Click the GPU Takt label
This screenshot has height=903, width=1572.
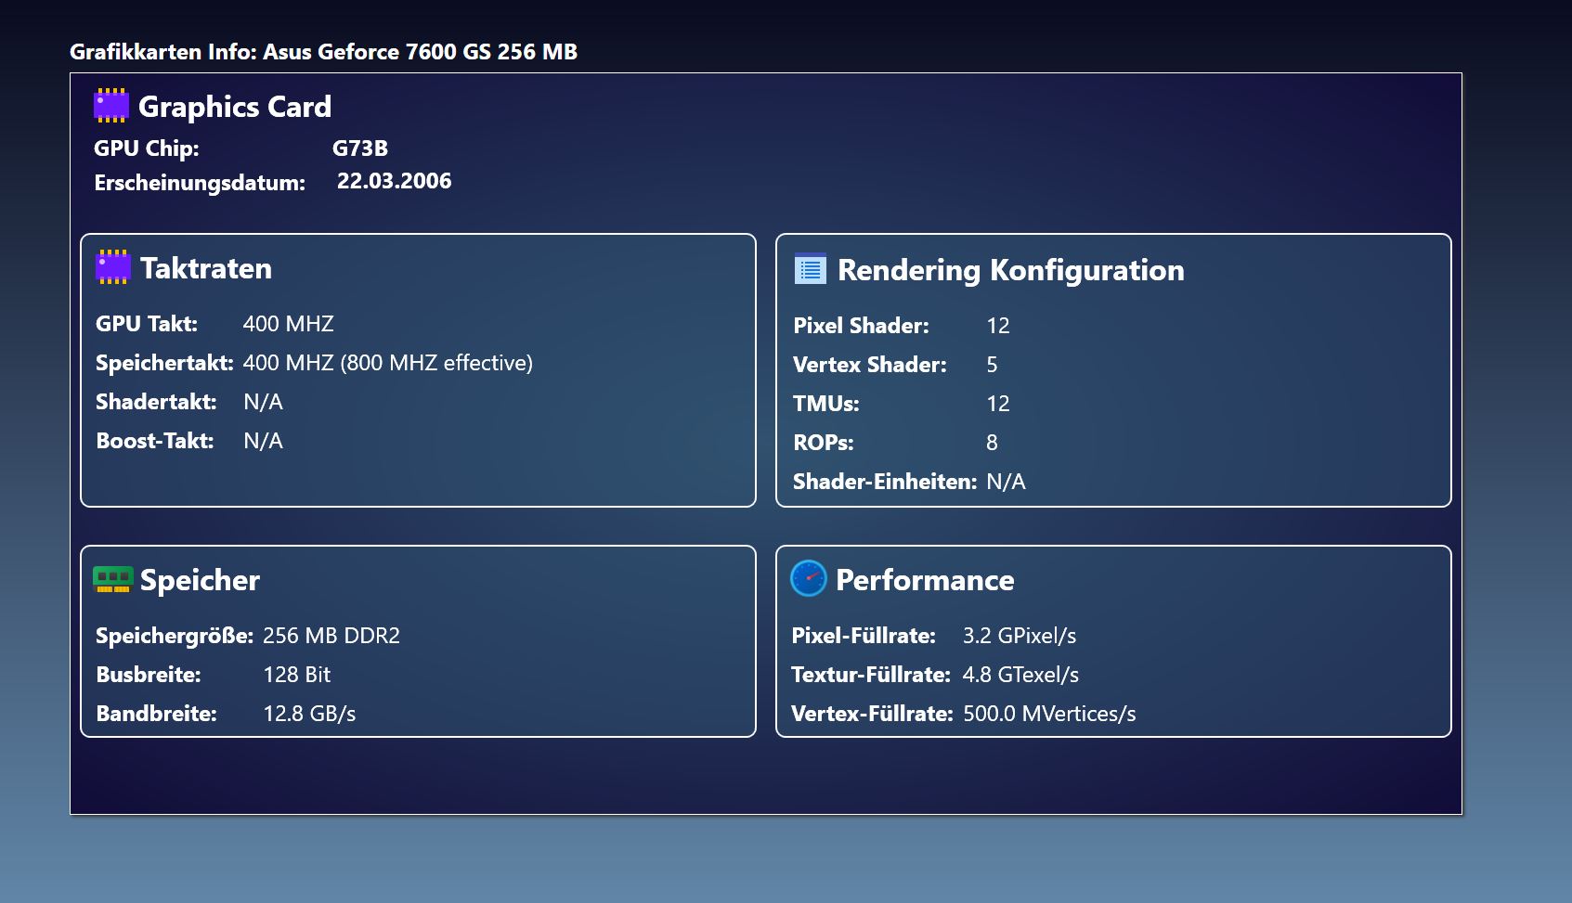click(147, 324)
